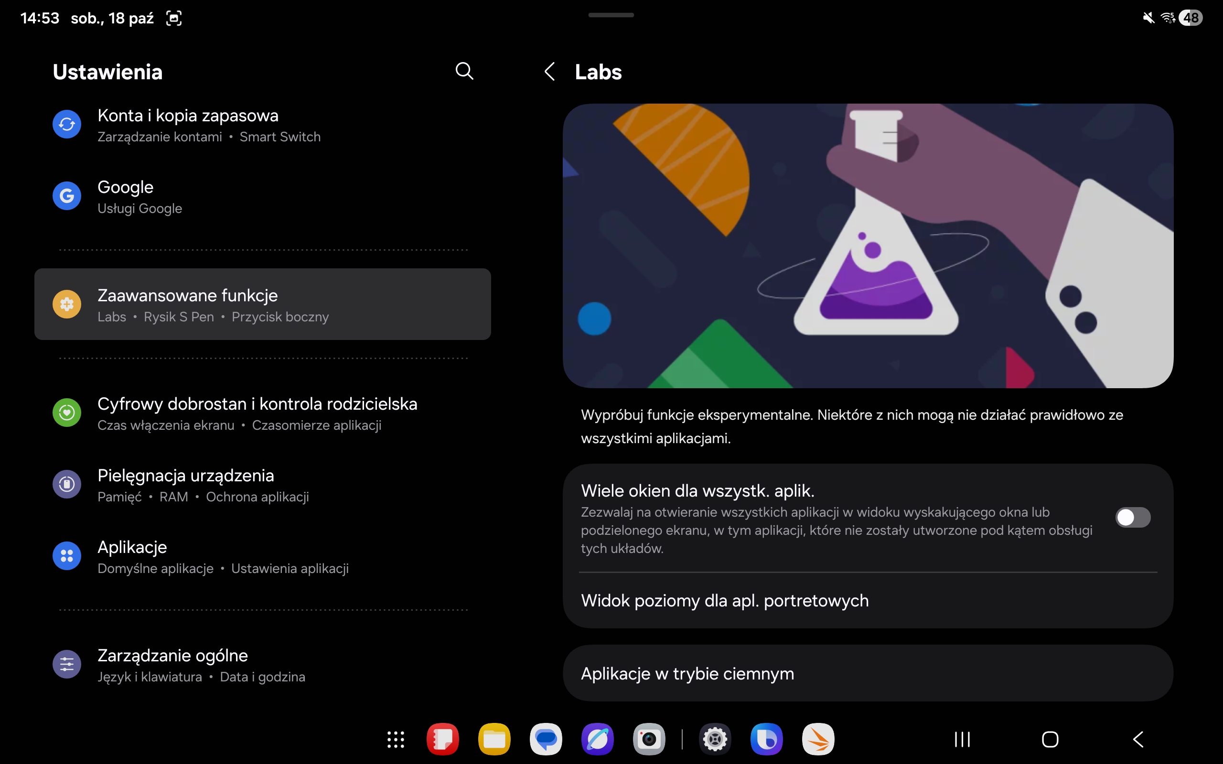
Task: Tap the Labs flask illustration banner
Action: pos(867,245)
